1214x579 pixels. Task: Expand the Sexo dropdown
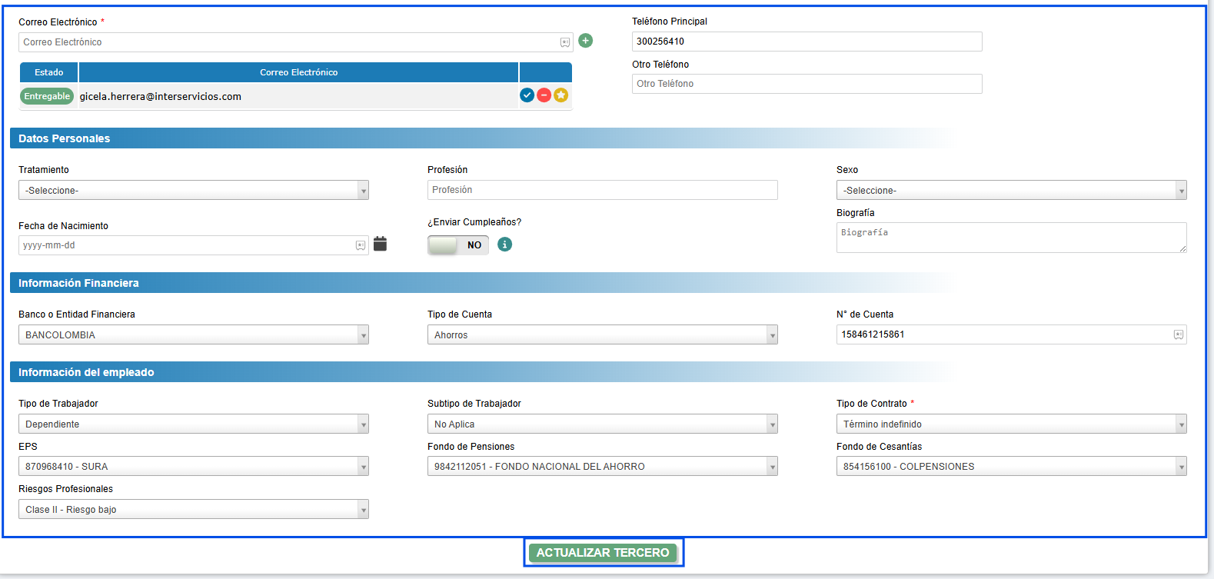[1011, 190]
